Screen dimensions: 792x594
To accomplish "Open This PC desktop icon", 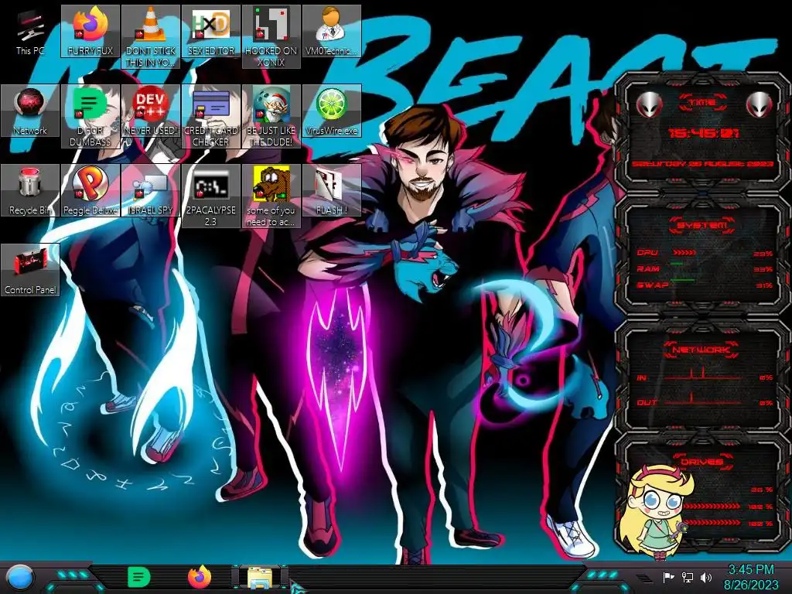I will 30,32.
